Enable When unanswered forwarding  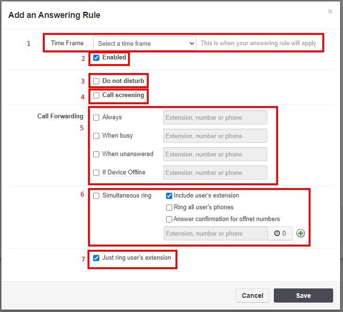(x=96, y=155)
